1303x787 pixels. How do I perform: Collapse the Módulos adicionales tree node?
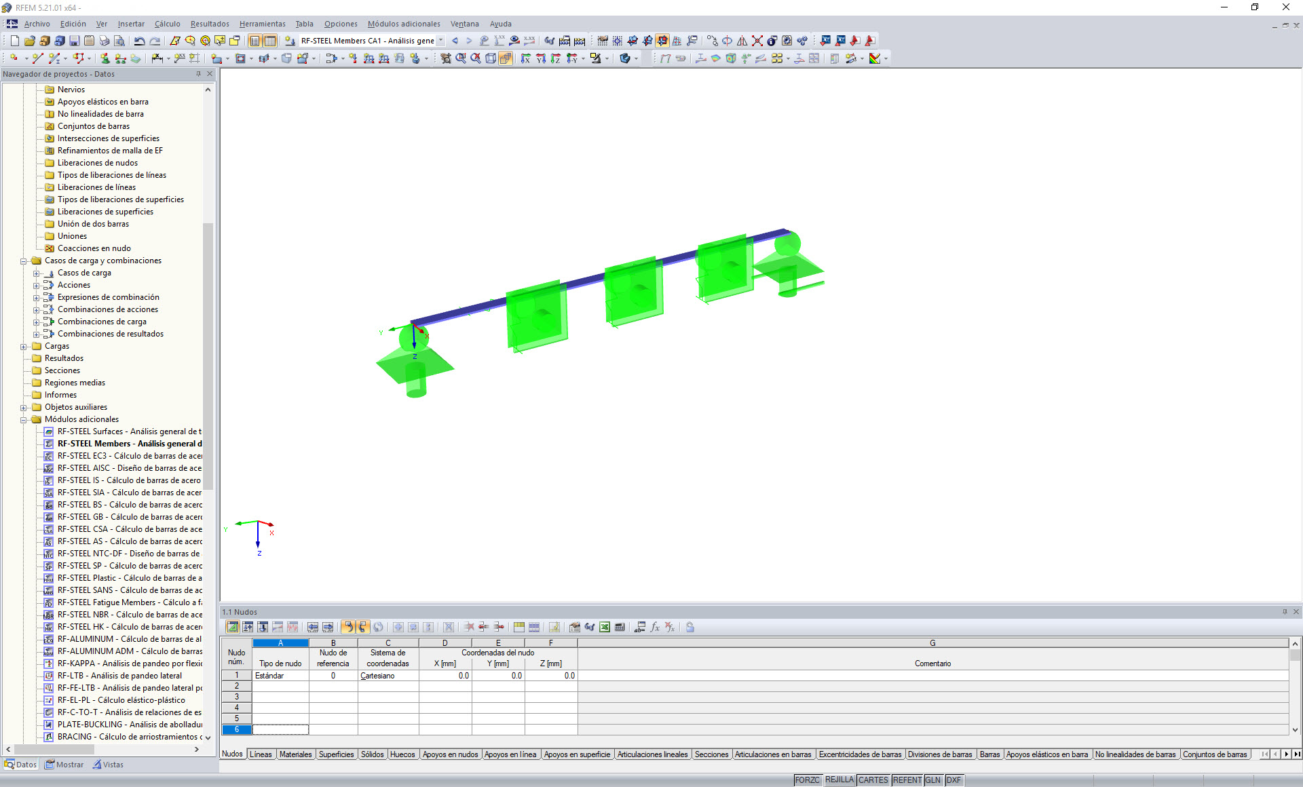click(x=24, y=419)
